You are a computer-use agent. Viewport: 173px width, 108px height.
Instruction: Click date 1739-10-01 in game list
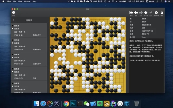pos(18,35)
